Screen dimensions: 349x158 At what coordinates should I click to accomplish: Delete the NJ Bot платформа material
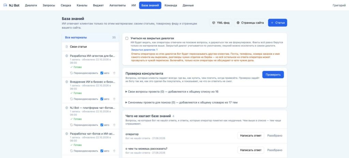click(115, 125)
